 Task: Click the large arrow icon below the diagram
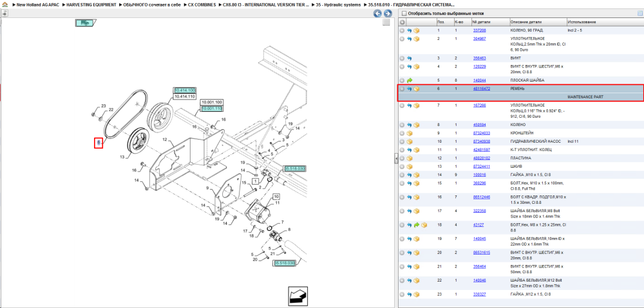(x=298, y=295)
